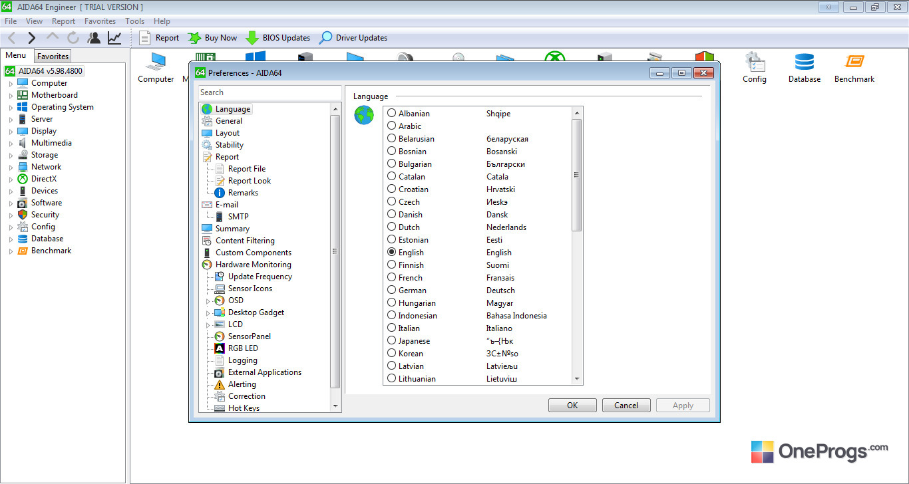The width and height of the screenshot is (909, 484).
Task: Choose Dutch as the language
Action: click(392, 227)
